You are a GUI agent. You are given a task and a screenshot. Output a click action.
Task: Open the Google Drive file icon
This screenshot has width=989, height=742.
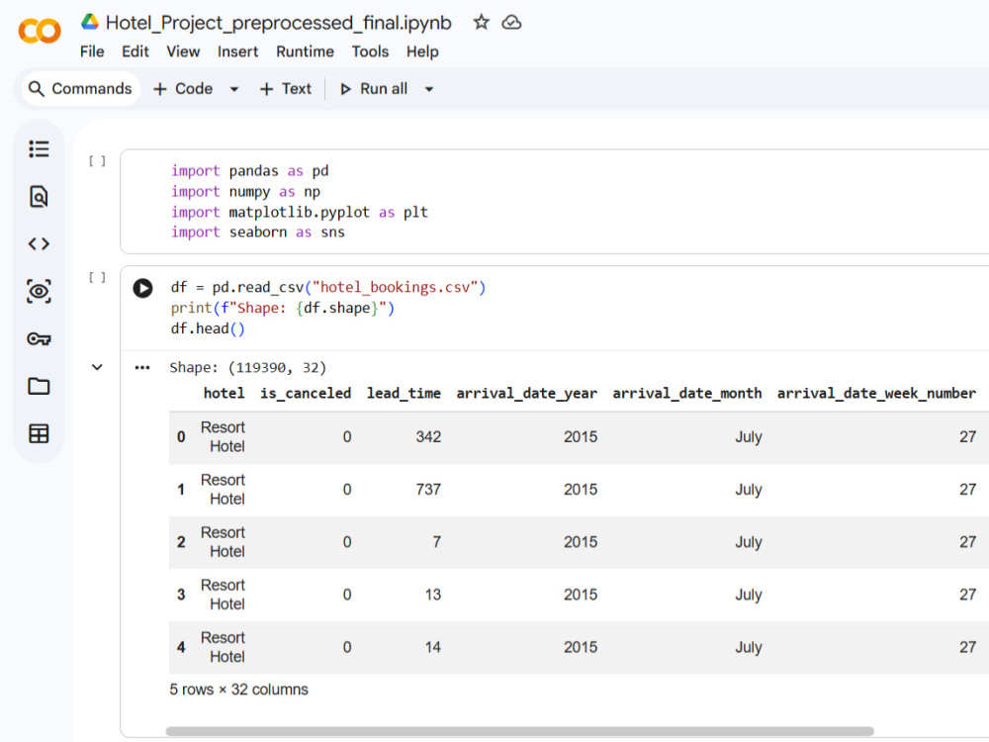tap(90, 22)
